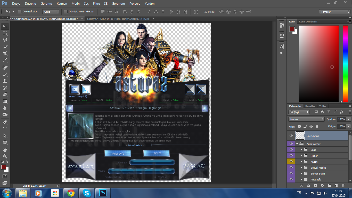
Task: Add a layer mask
Action: 315,185
